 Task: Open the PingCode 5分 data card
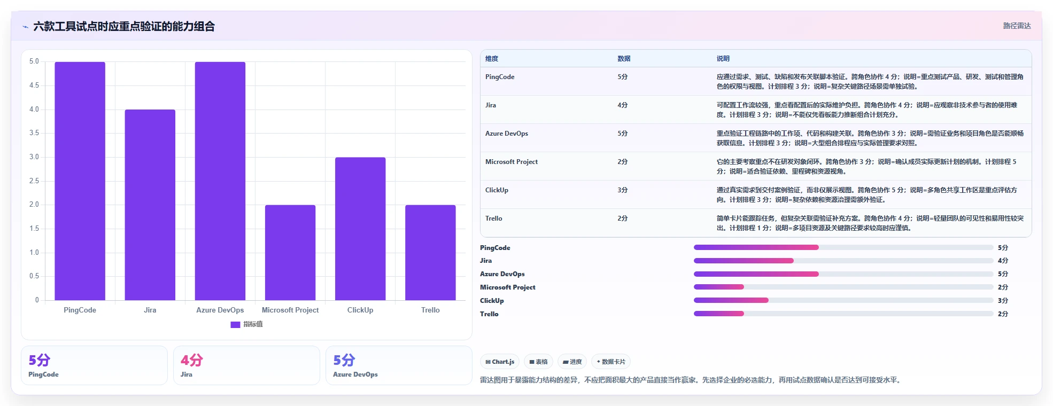pyautogui.click(x=94, y=365)
